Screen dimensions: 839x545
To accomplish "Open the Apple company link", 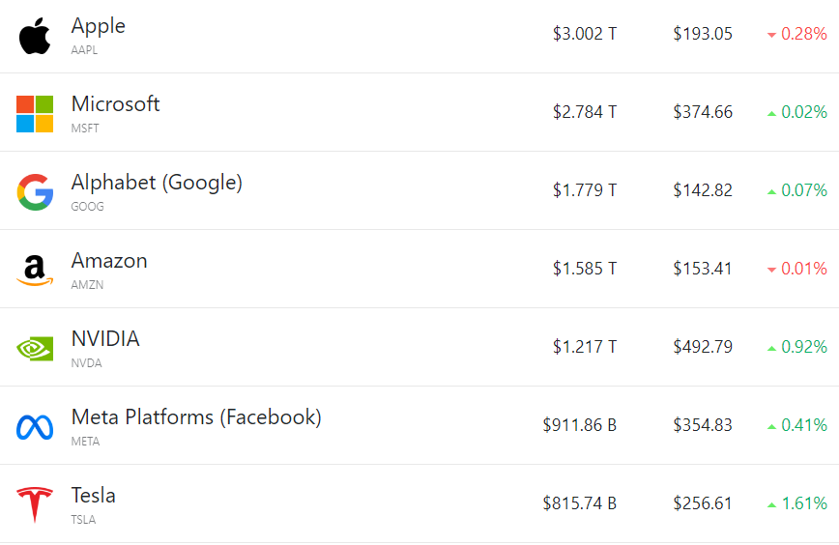I will (99, 26).
